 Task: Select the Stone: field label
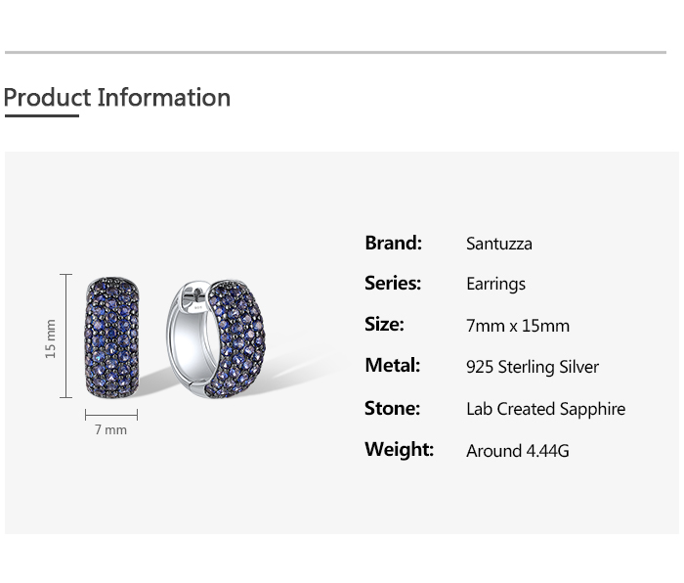[x=392, y=408]
